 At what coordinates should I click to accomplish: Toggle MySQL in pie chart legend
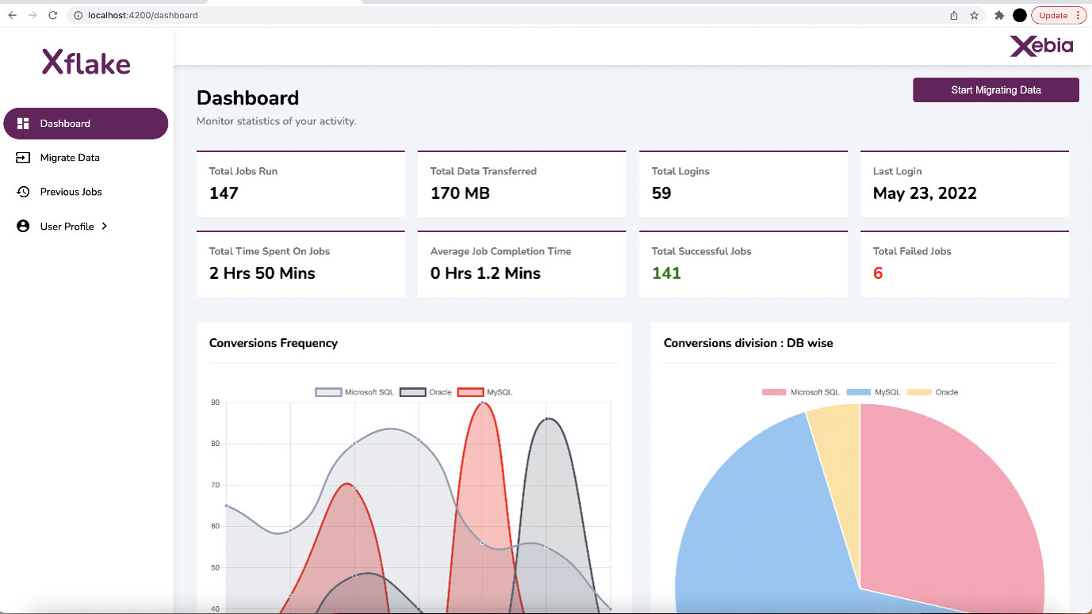tap(873, 392)
